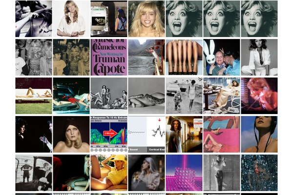This screenshot has width=293, height=195.
Task: Open the silver-haired woman in blazer photo
Action: click(x=146, y=173)
